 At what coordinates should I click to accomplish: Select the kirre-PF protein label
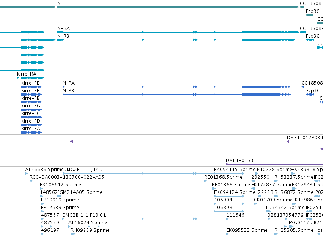click(30, 91)
